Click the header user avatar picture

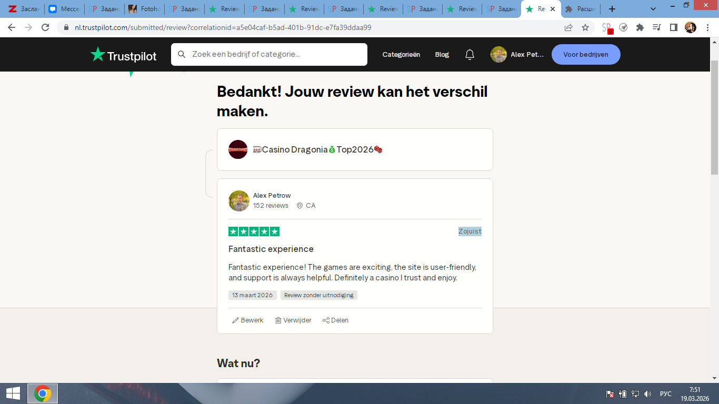tap(498, 55)
